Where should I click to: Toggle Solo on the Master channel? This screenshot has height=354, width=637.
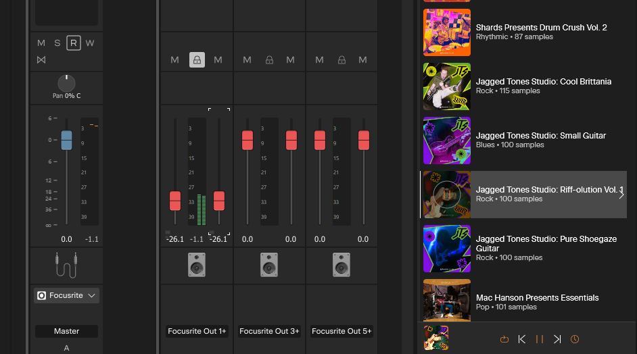(x=57, y=43)
